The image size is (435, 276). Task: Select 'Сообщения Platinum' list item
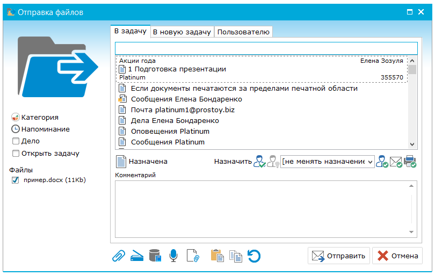click(x=262, y=142)
